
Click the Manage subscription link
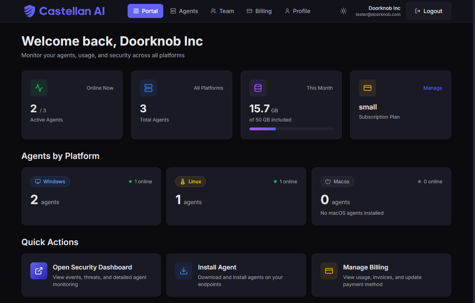point(433,88)
